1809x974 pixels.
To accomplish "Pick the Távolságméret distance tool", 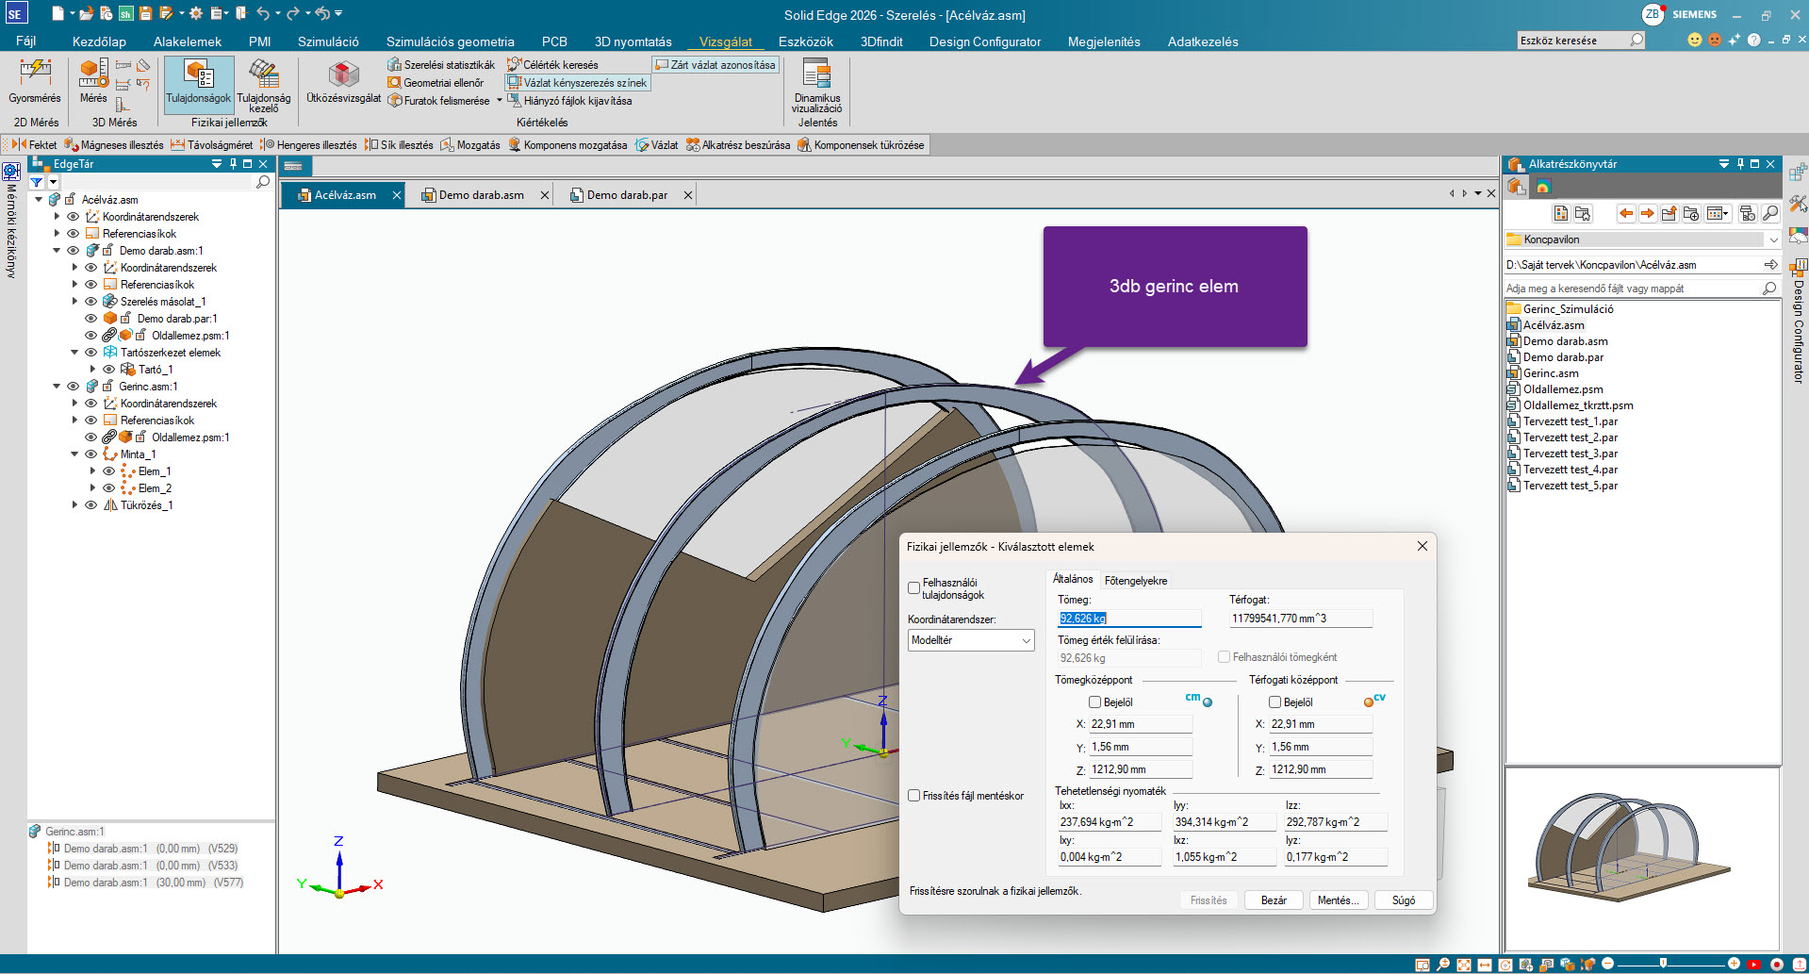I will (x=212, y=145).
